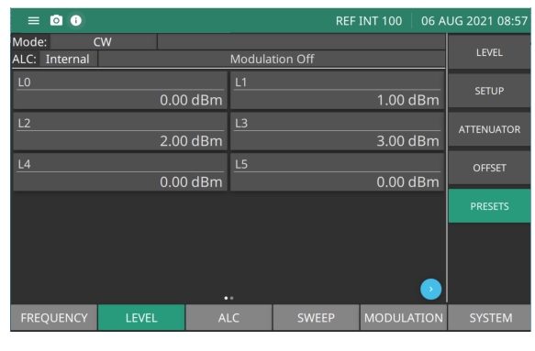
Task: Select the L2 preset 2.00 dBm
Action: pyautogui.click(x=120, y=132)
